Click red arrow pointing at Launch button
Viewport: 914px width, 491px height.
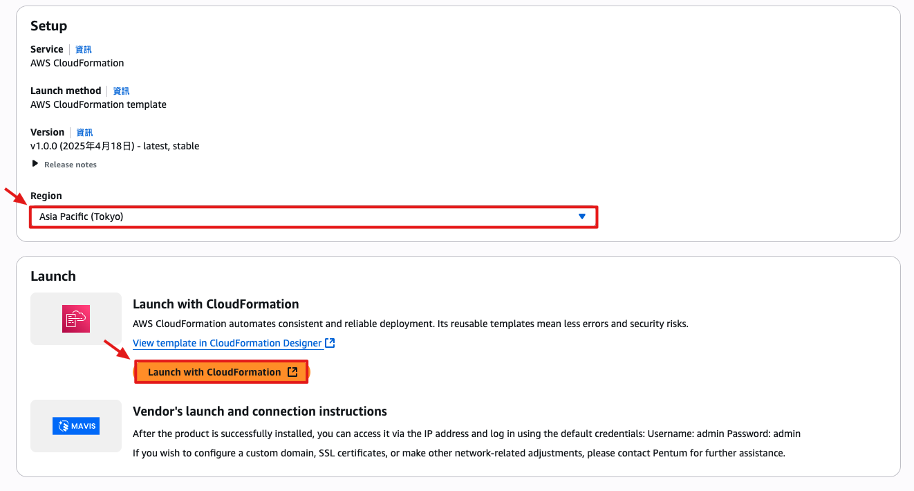point(116,350)
